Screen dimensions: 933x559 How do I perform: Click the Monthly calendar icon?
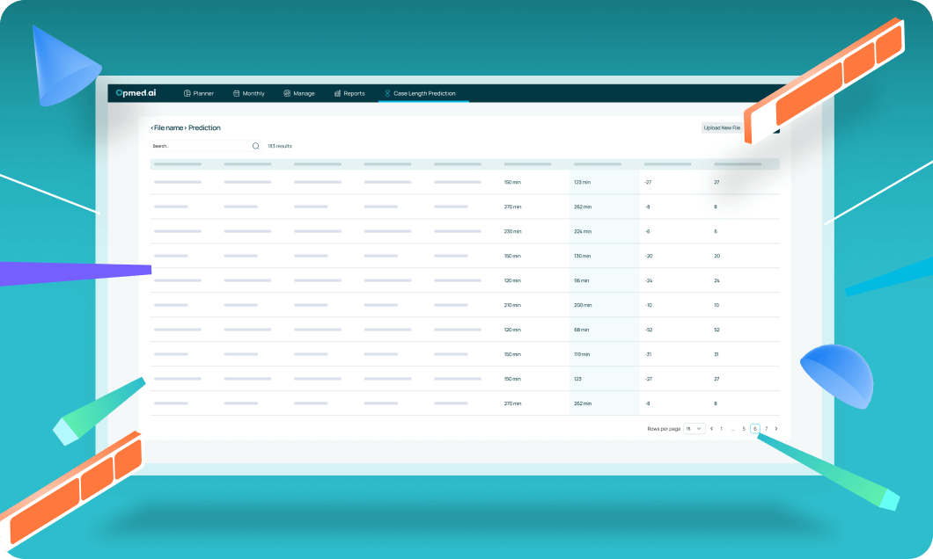236,93
